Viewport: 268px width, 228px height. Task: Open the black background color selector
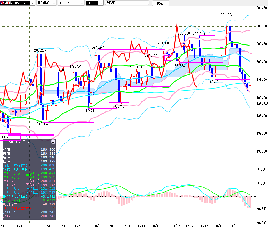click(94, 3)
